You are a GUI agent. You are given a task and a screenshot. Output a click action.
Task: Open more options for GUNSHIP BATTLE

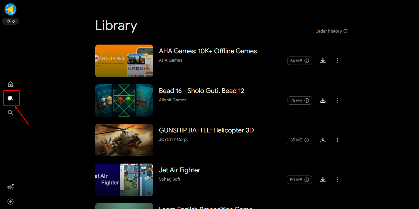point(337,140)
